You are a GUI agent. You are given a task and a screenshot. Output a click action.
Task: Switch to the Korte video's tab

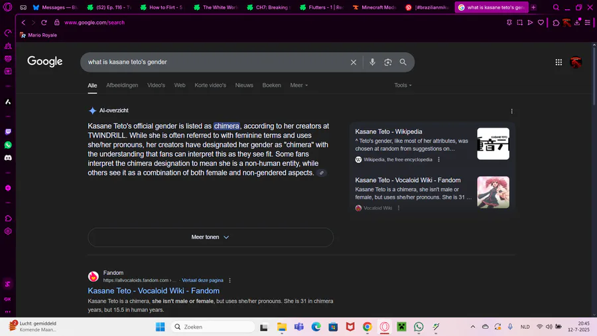click(210, 86)
